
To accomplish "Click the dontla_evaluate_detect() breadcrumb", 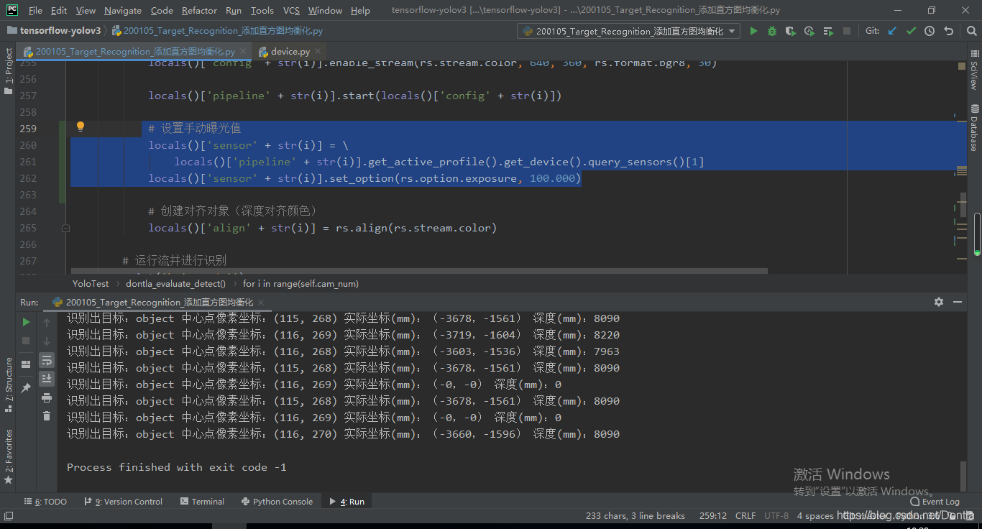I will coord(175,284).
